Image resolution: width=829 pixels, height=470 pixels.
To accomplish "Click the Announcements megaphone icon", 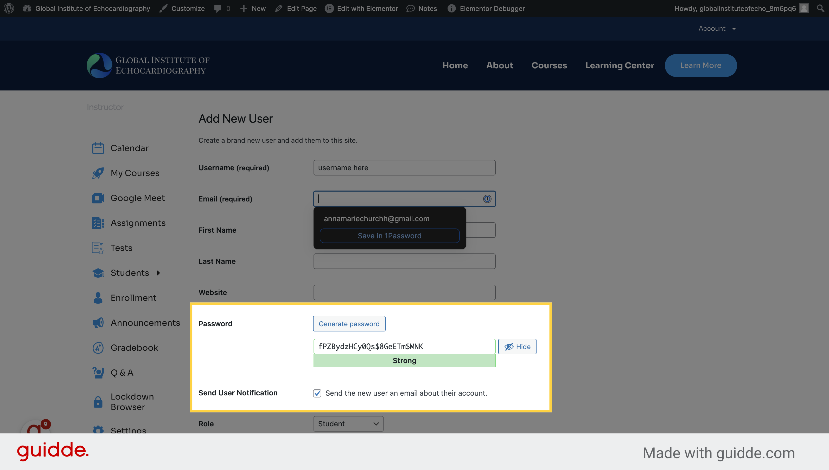I will pyautogui.click(x=98, y=323).
